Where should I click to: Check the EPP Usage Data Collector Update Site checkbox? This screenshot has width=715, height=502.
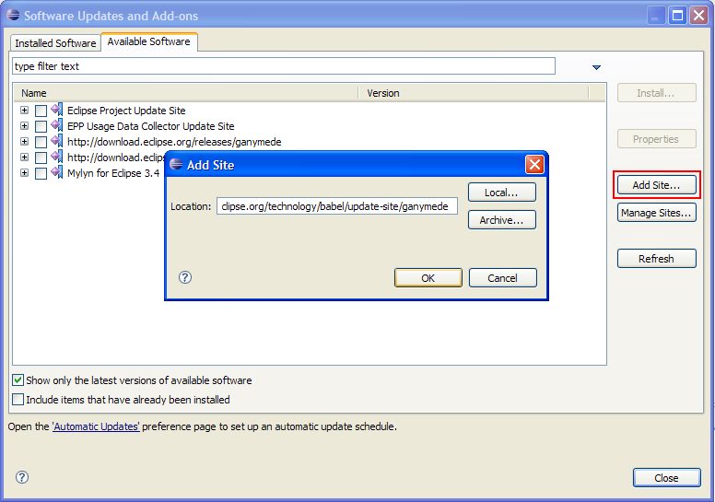click(x=41, y=126)
